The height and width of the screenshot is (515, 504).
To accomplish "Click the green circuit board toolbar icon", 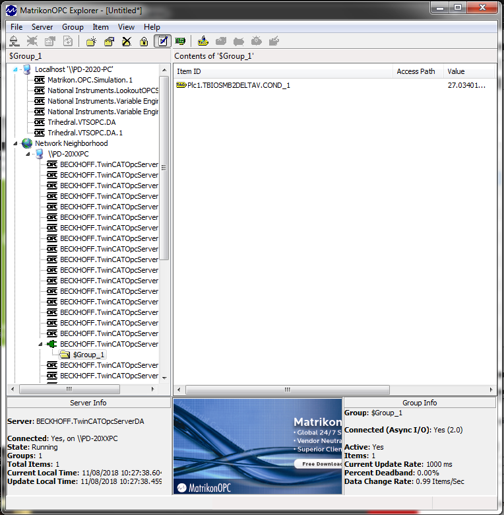I will tap(180, 41).
